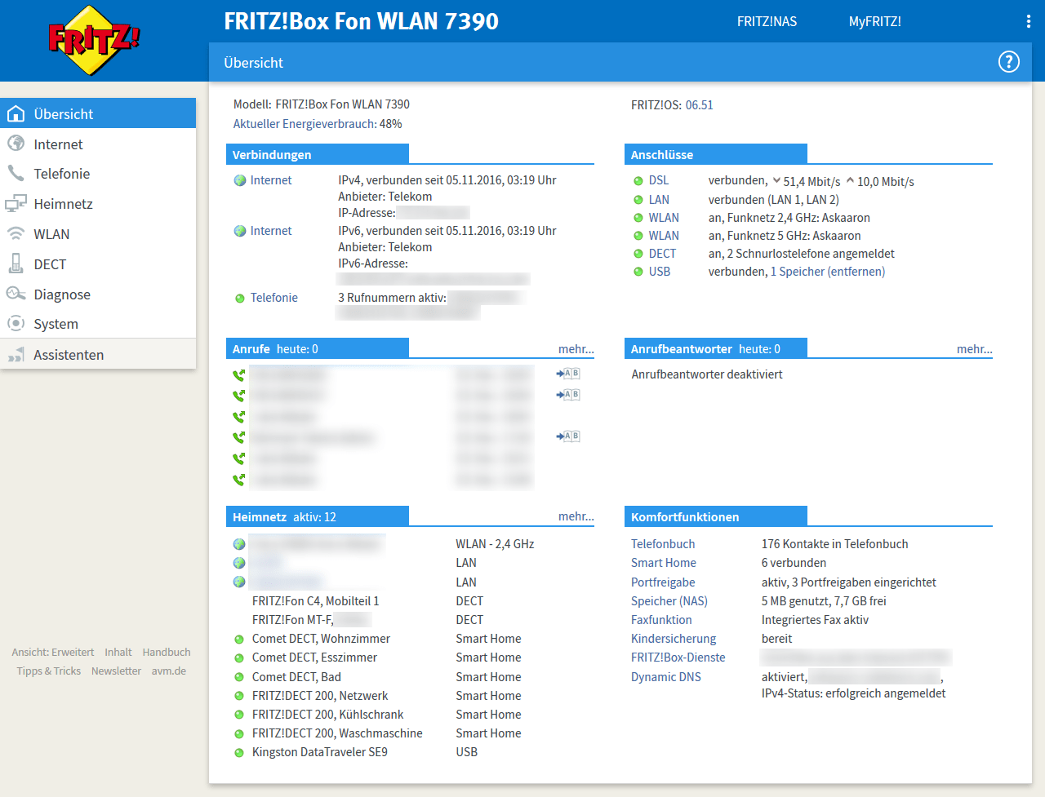Open FRITZ!OS version 06.51 link

[699, 105]
